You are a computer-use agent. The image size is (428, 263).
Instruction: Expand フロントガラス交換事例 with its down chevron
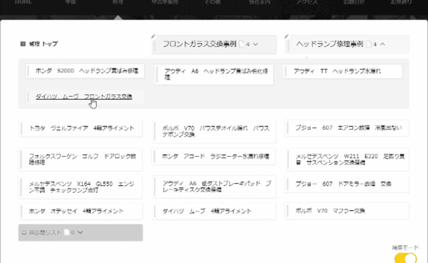(x=255, y=44)
